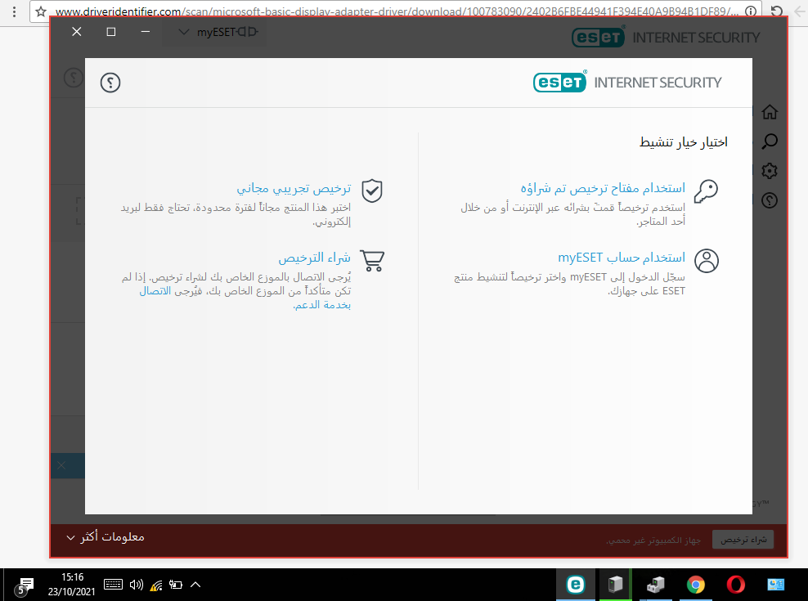
Task: Click the driveridentifier.com address bar
Action: pos(397,11)
